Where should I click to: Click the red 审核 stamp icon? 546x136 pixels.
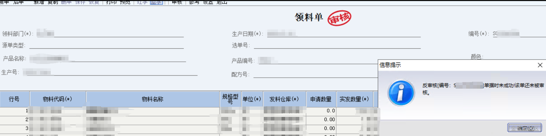tap(339, 18)
